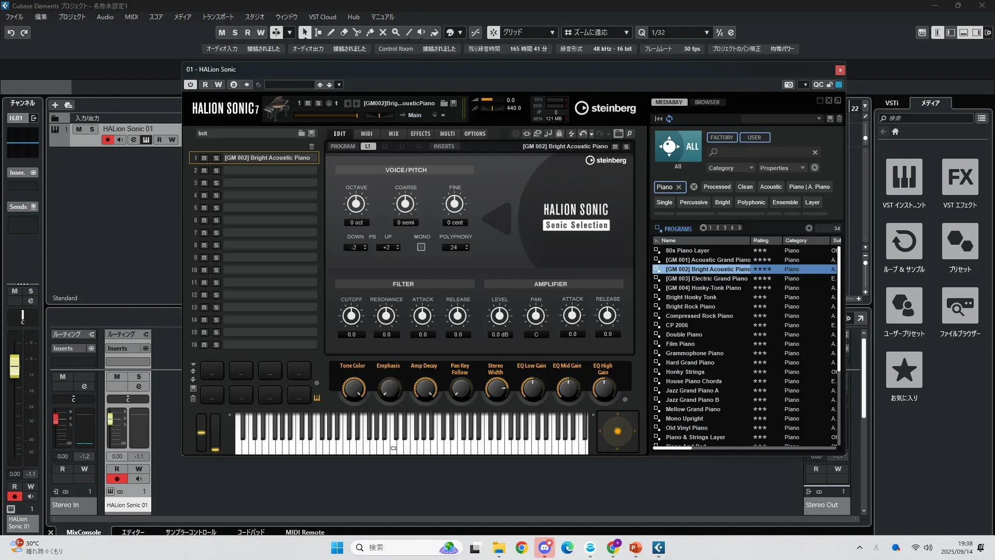Select the Mute tool X icon
995x560 pixels.
(383, 32)
